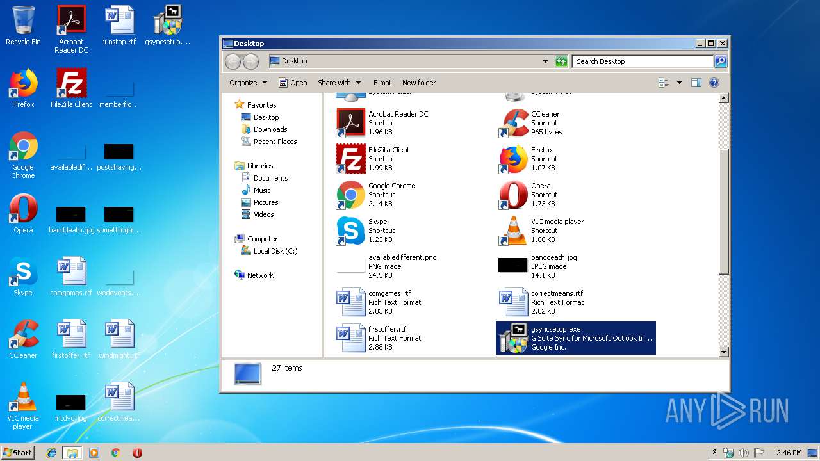Open the help button in Explorer toolbar
Viewport: 820px width, 461px height.
pyautogui.click(x=714, y=83)
